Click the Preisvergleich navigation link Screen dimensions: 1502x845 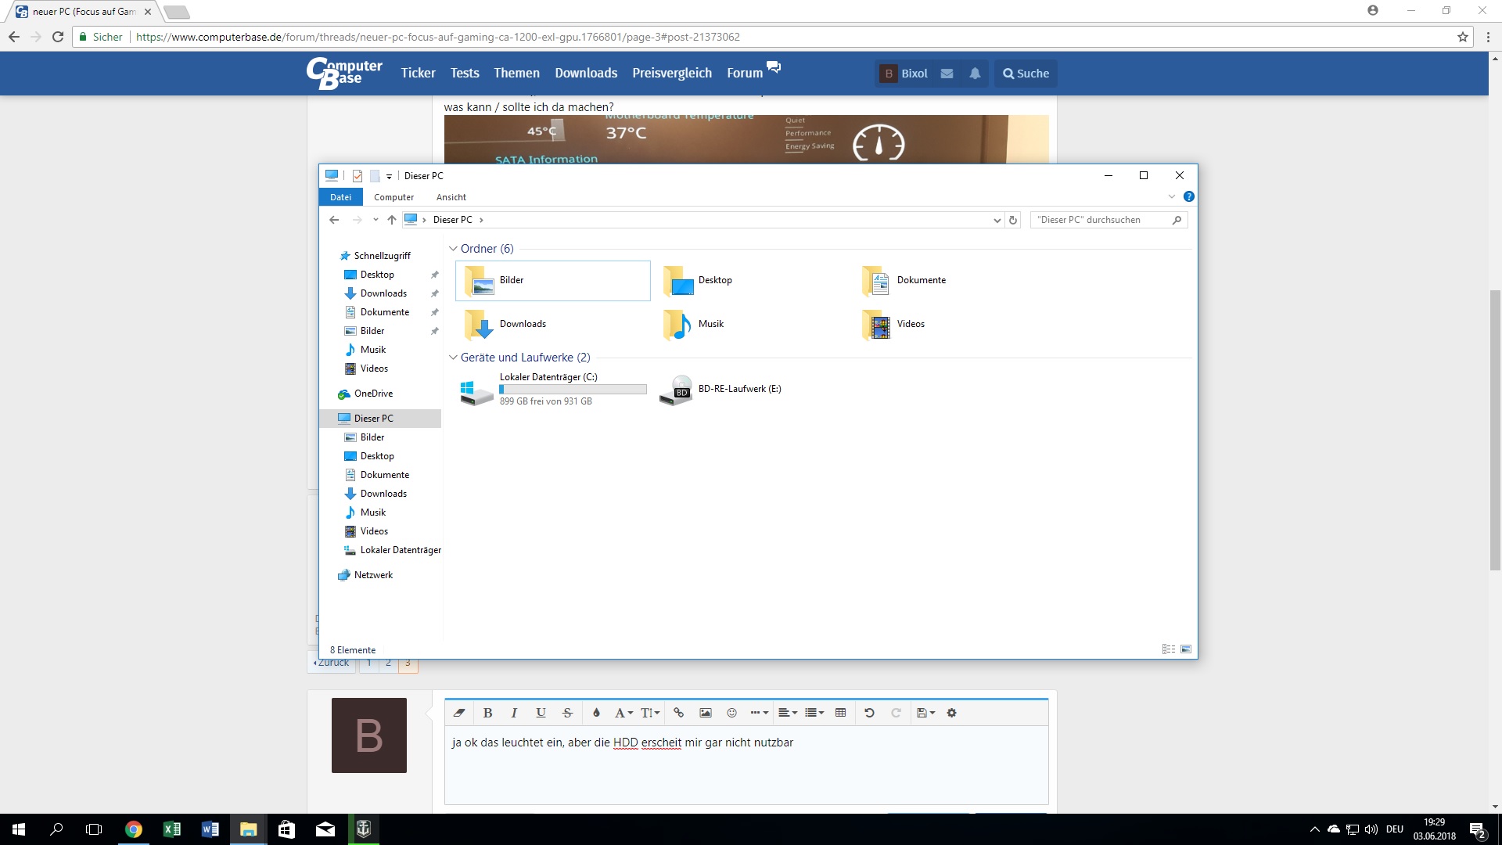pyautogui.click(x=672, y=73)
